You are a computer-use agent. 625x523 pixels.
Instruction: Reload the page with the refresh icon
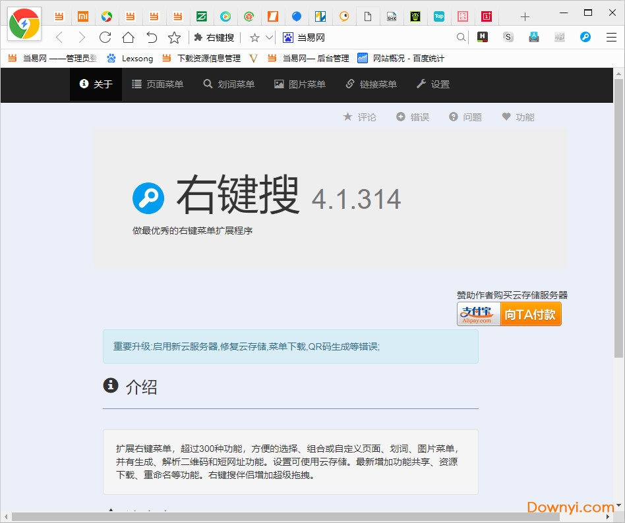[105, 38]
